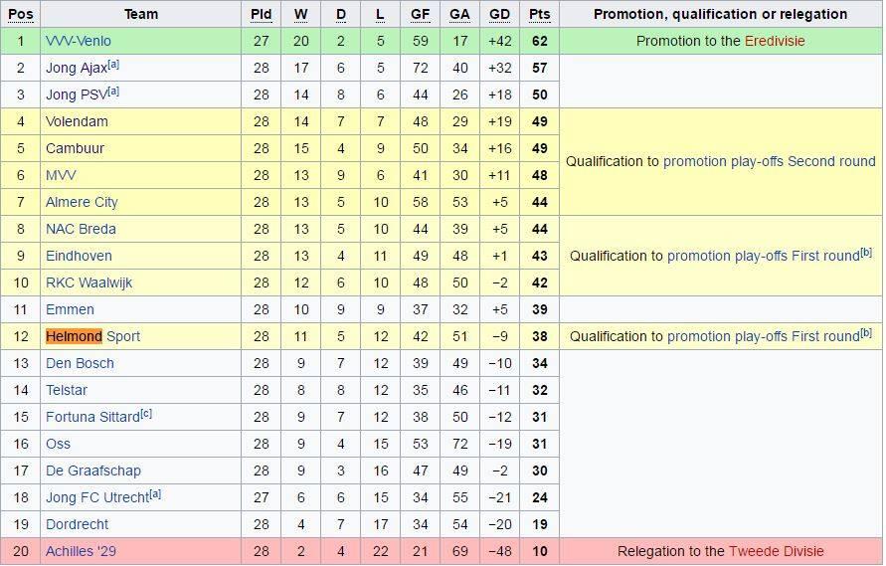
Task: Follow the NAC Breda link
Action: pos(81,229)
